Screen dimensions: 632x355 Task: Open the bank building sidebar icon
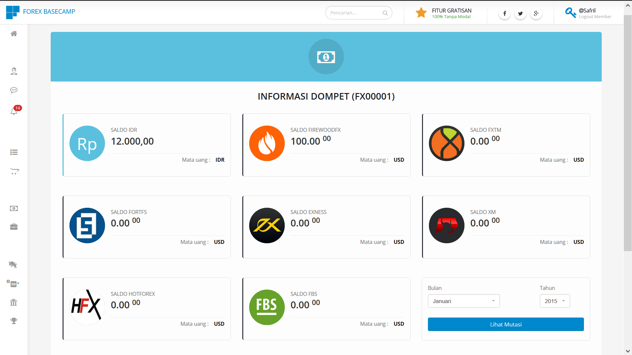[13, 302]
